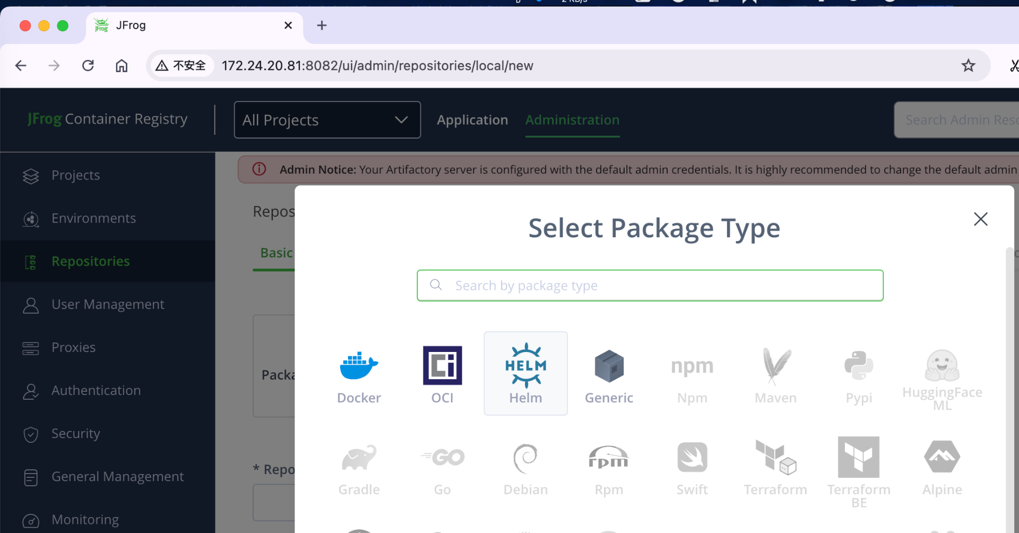Open the Administration tab
This screenshot has height=533, width=1019.
click(572, 120)
